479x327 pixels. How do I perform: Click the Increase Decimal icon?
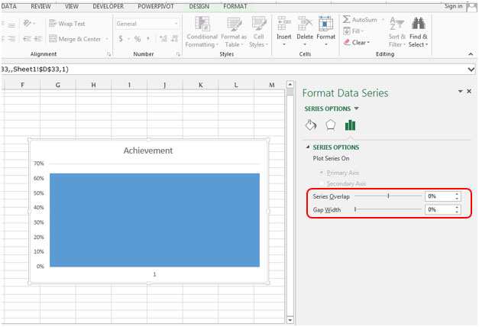163,38
